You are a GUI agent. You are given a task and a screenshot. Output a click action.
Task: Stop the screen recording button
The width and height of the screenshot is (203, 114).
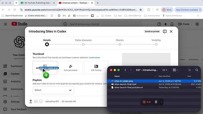pyautogui.click(x=144, y=102)
